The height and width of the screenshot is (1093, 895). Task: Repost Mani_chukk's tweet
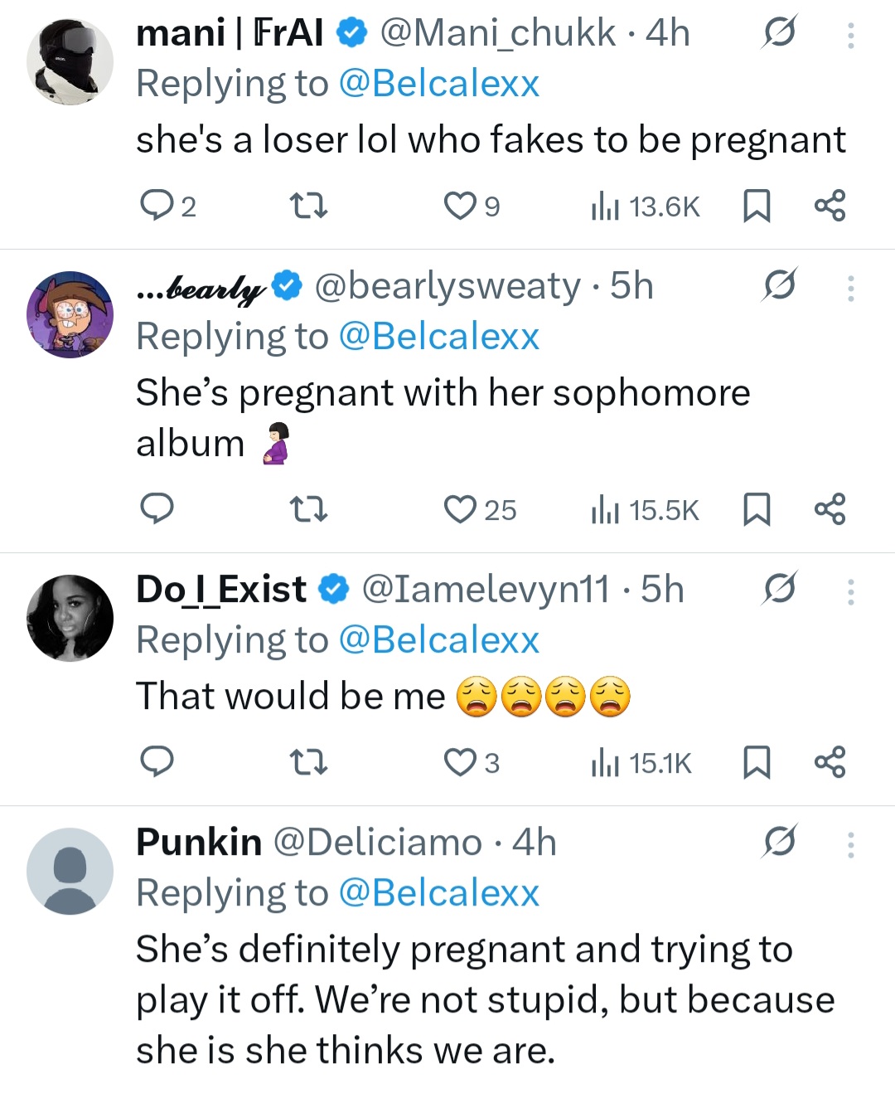pos(310,206)
